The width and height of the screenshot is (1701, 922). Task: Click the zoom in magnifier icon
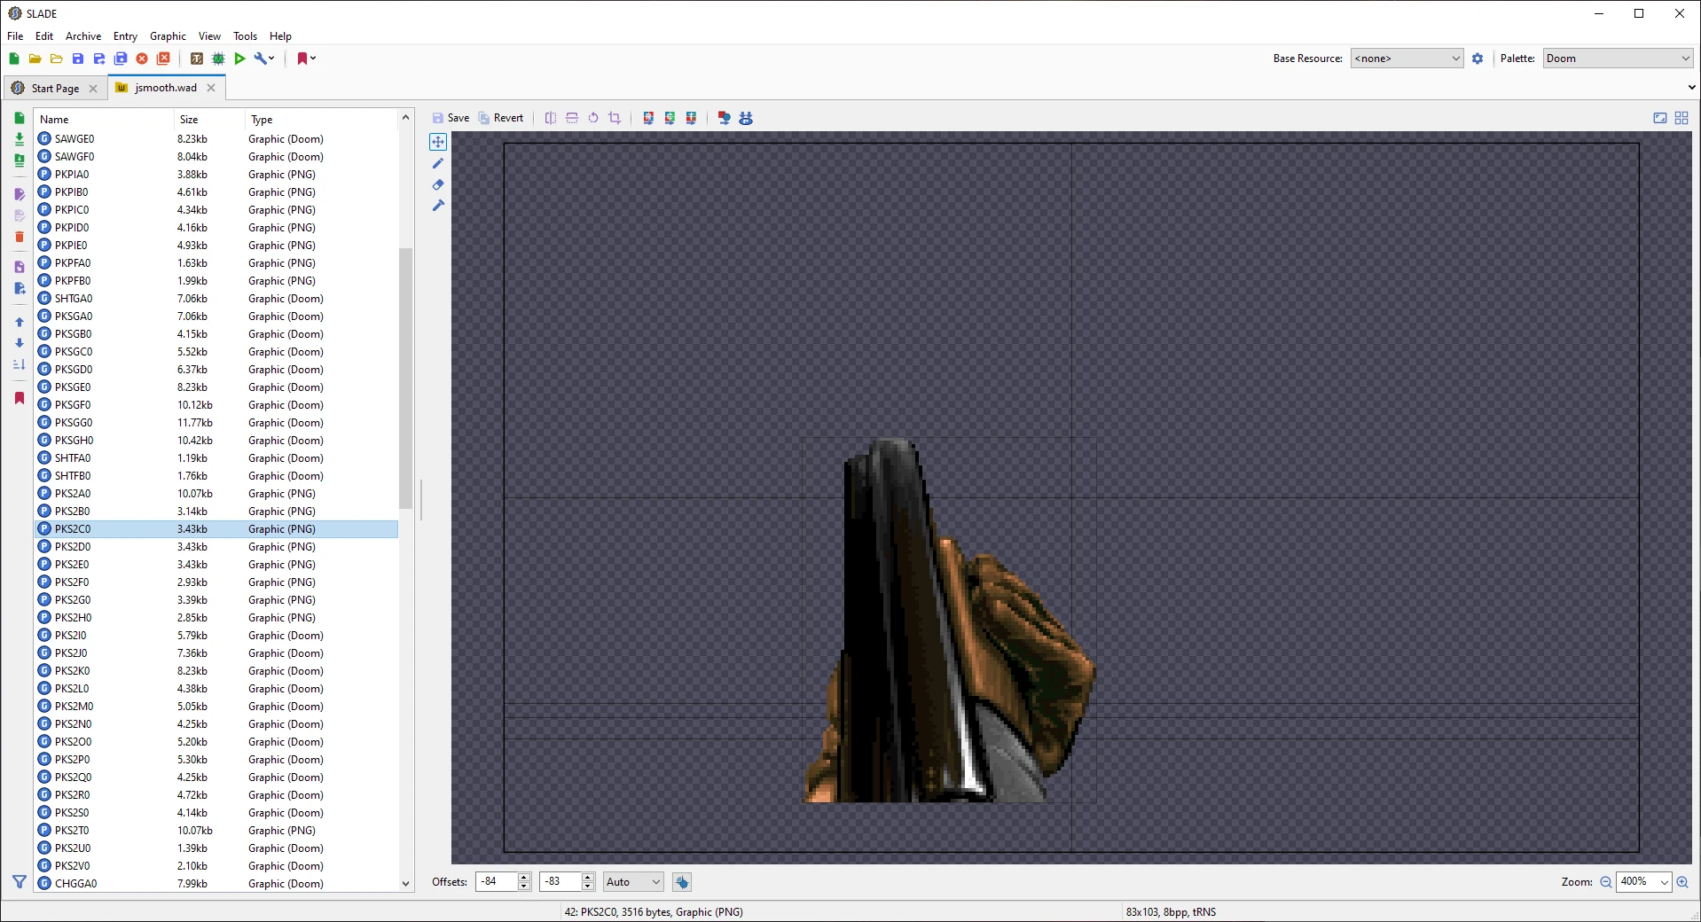[1682, 882]
